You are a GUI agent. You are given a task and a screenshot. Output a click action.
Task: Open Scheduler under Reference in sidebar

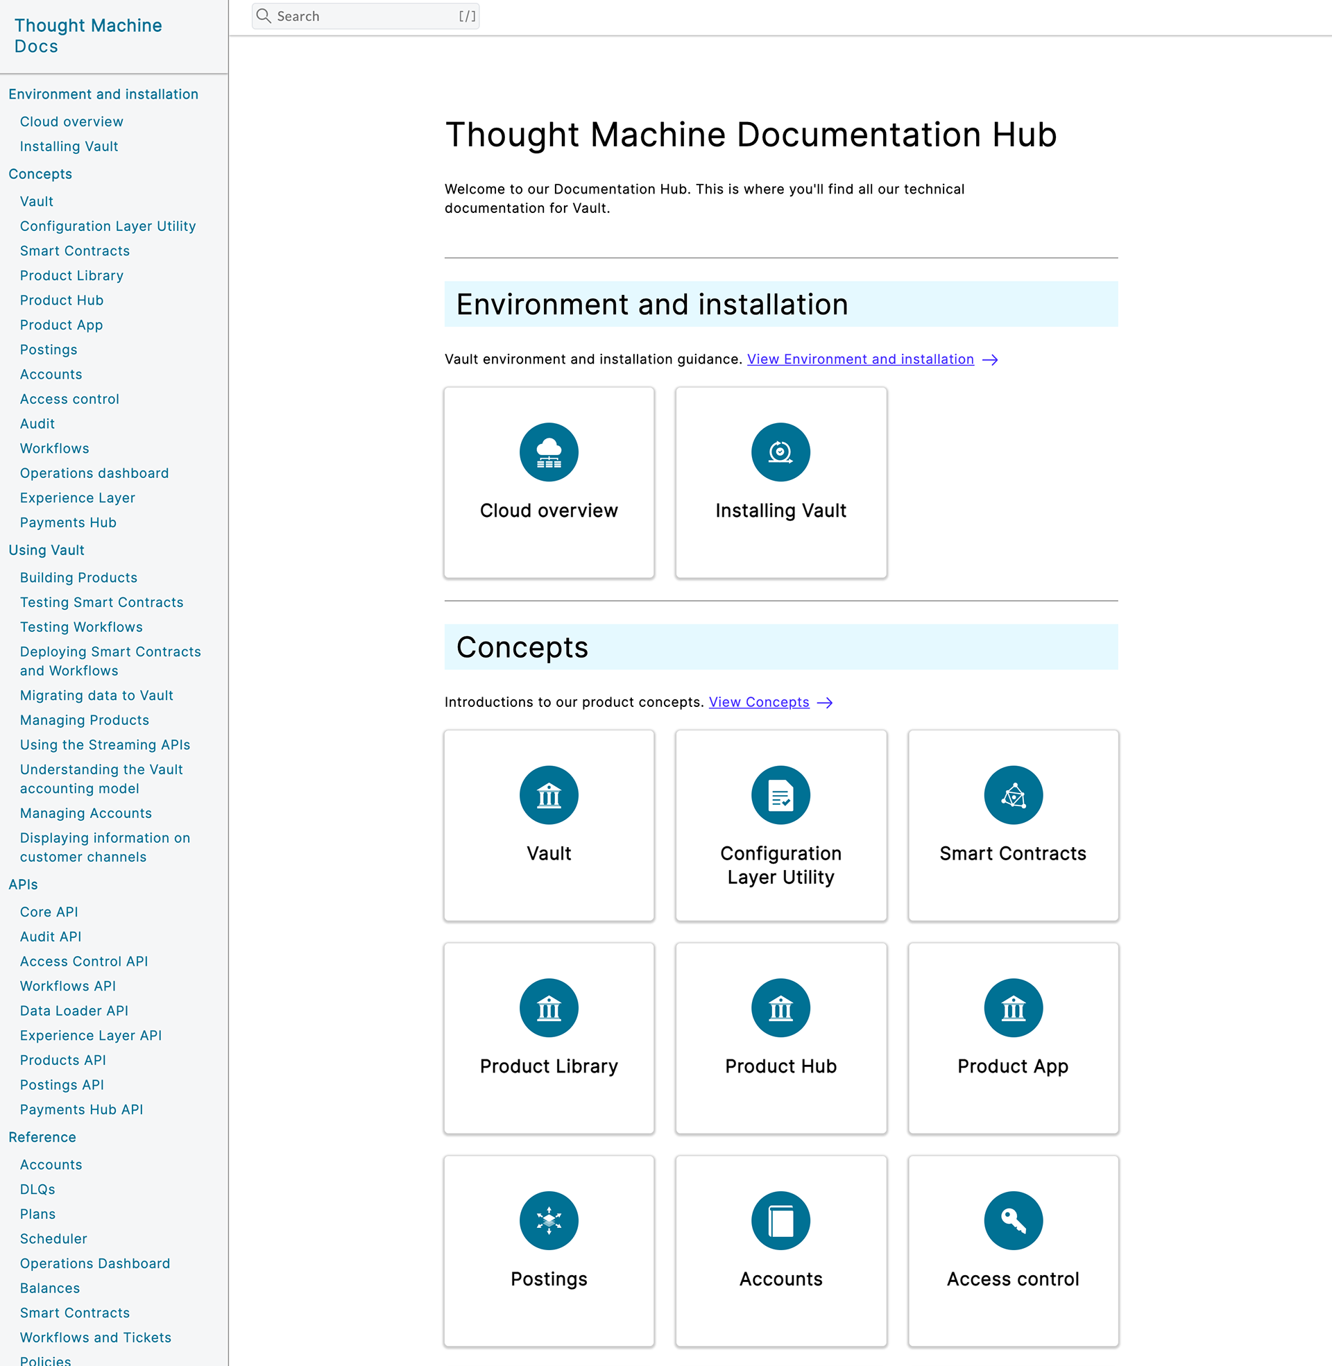coord(53,1239)
